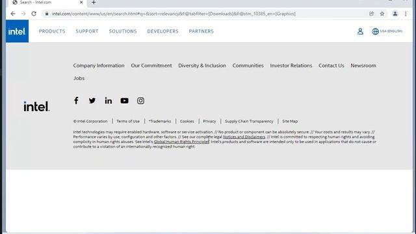Screen dimensions: 416x234
Task: Open Contact Us link
Action: click(x=331, y=66)
